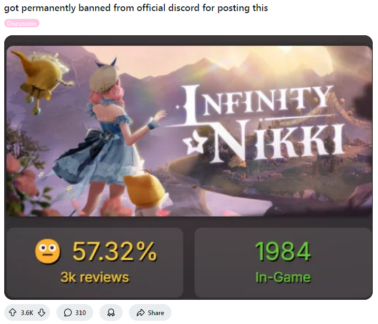Give an award using the award icon
The height and width of the screenshot is (324, 378).
pos(111,312)
